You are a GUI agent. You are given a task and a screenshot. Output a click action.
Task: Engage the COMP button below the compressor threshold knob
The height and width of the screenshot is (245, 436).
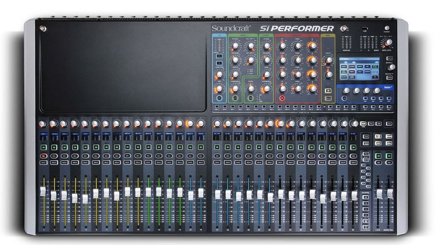(250, 98)
